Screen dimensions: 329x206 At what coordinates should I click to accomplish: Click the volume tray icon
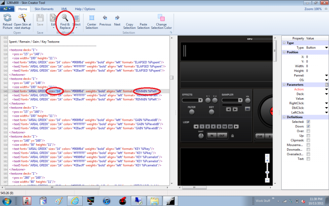(x=303, y=201)
